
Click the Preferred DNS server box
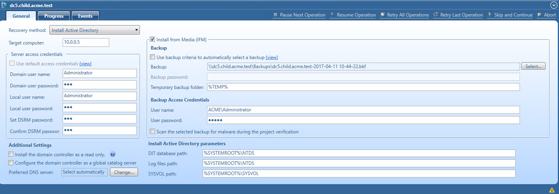coord(84,172)
